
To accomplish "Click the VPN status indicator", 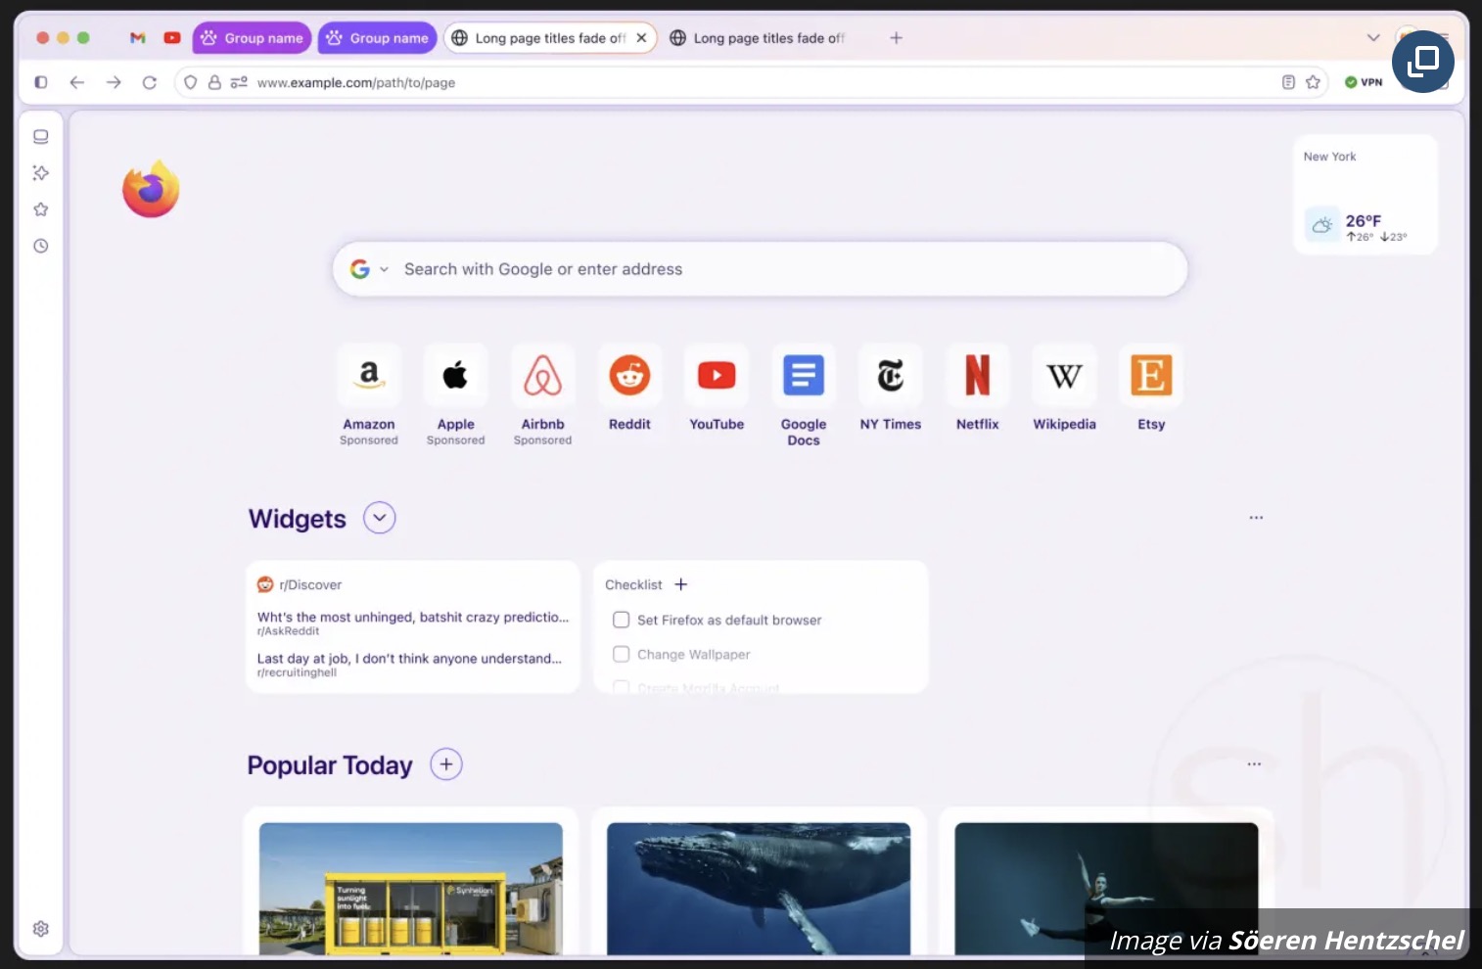I will [1364, 83].
